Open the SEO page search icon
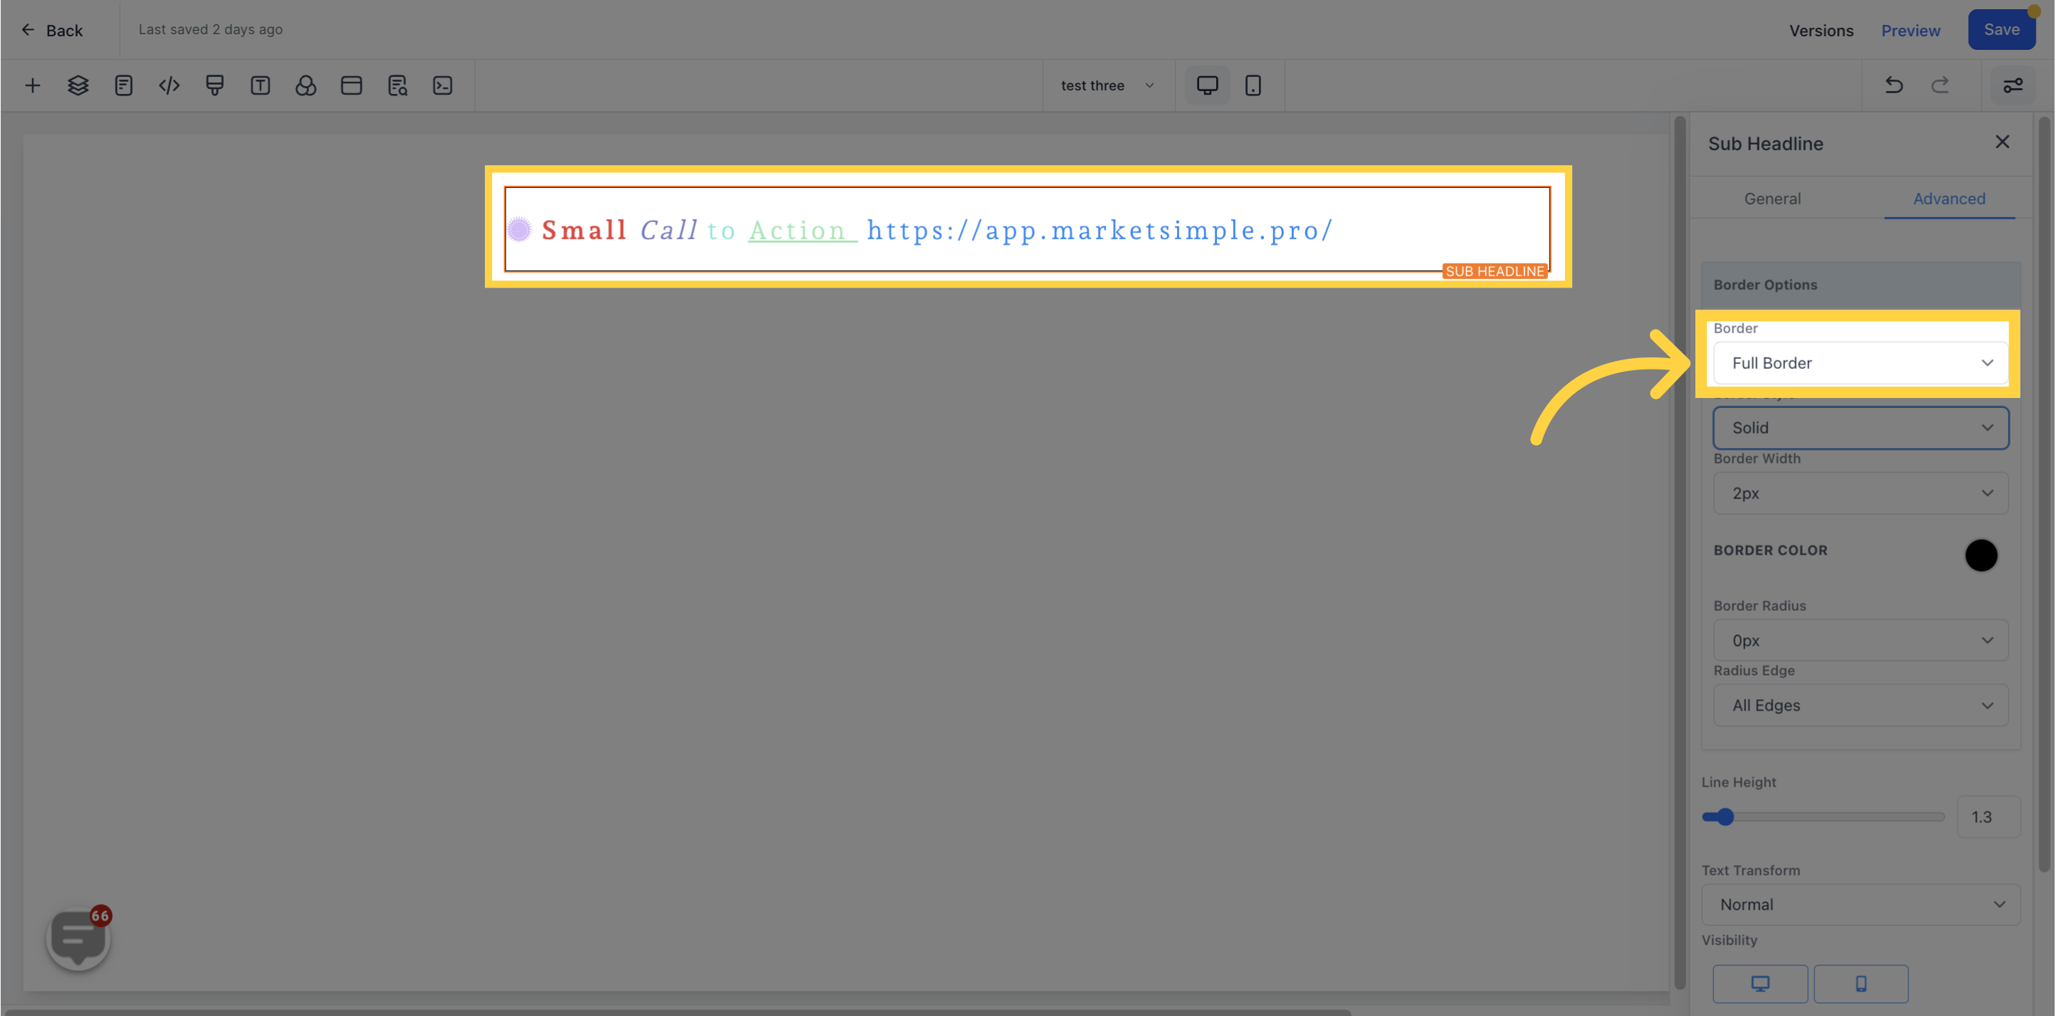The height and width of the screenshot is (1016, 2055). click(x=397, y=85)
